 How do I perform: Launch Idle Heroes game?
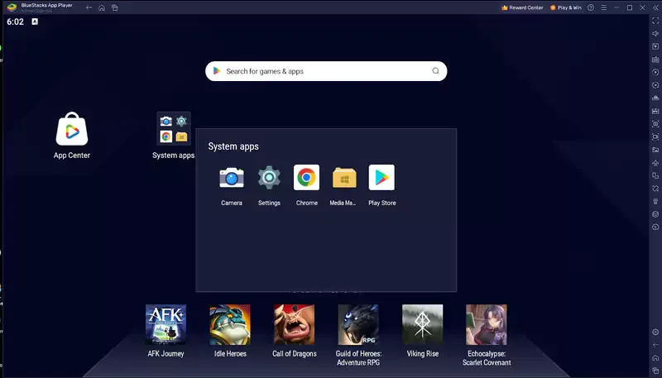(x=230, y=324)
